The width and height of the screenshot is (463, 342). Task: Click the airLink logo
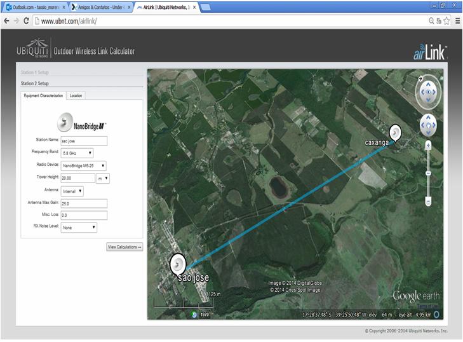[x=430, y=52]
